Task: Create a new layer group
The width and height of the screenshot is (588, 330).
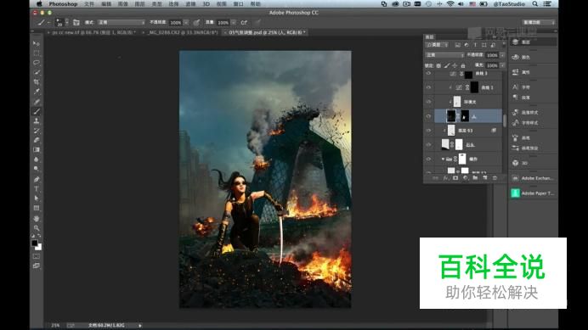Action: (475, 178)
